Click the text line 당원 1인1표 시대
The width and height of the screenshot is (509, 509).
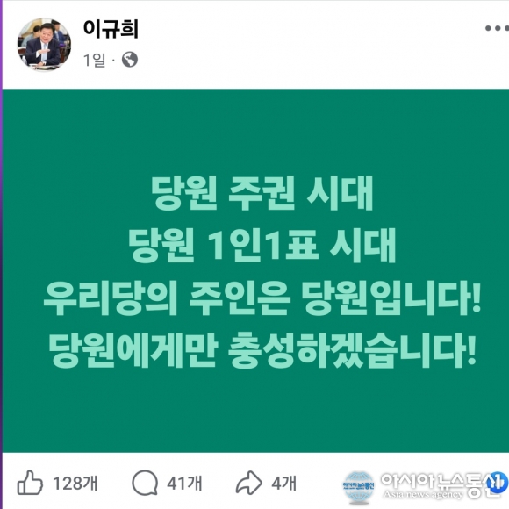point(262,245)
